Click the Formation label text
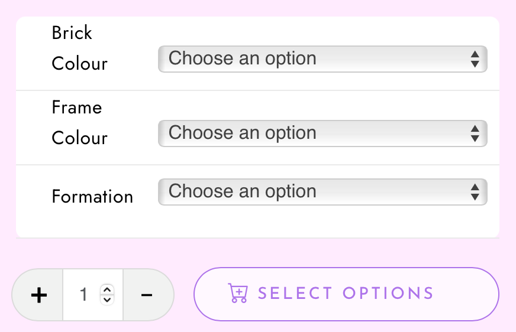 tap(92, 196)
